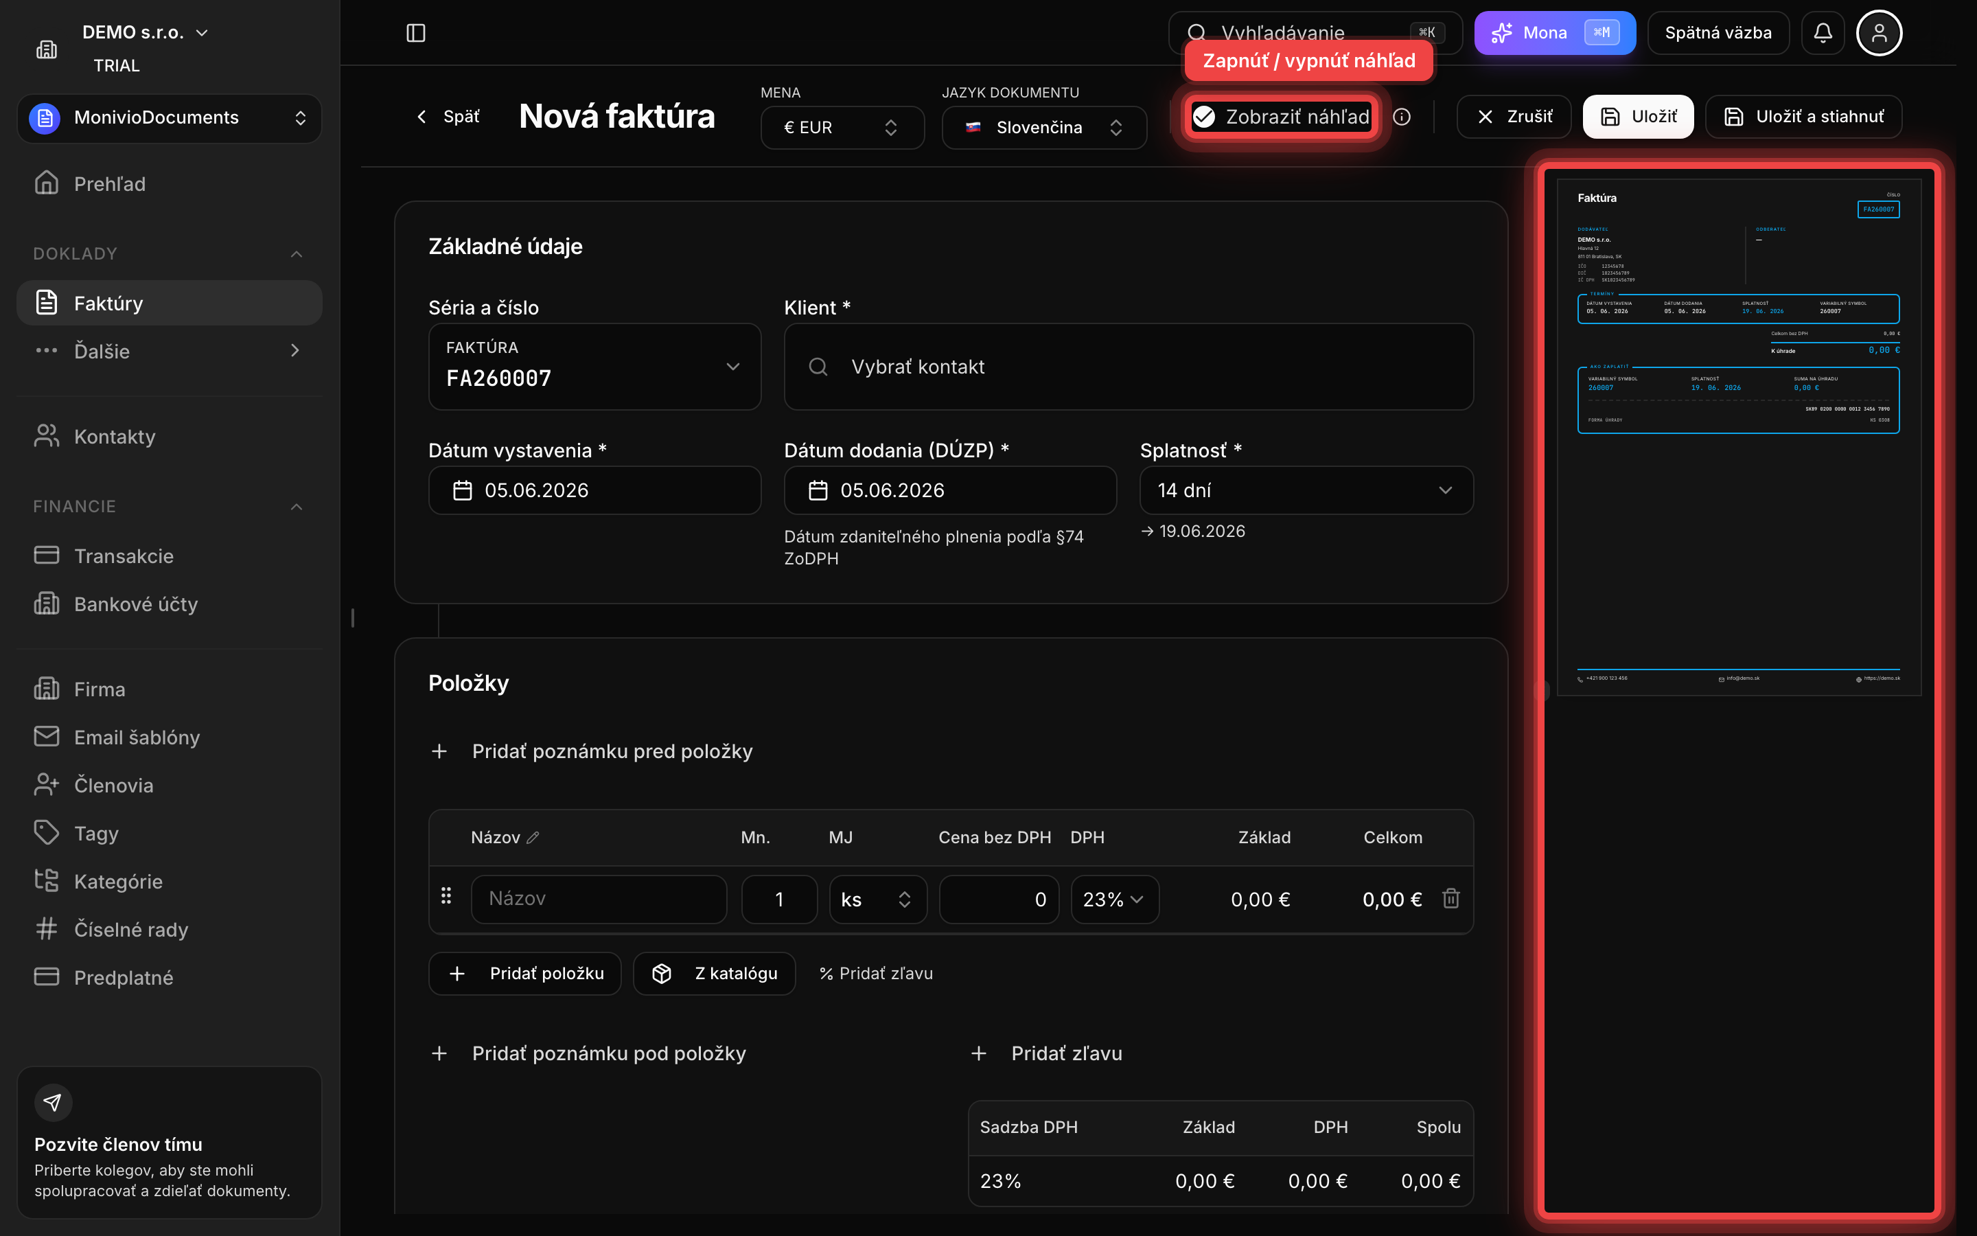The image size is (1977, 1236).
Task: Open Firma in sidebar
Action: [x=169, y=689]
